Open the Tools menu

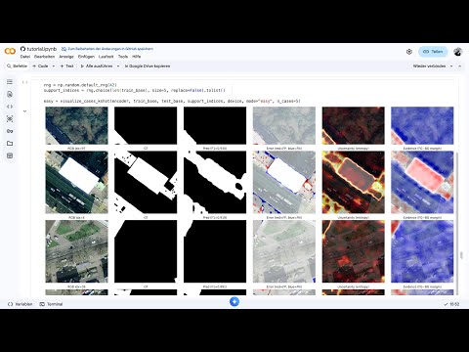click(x=123, y=57)
